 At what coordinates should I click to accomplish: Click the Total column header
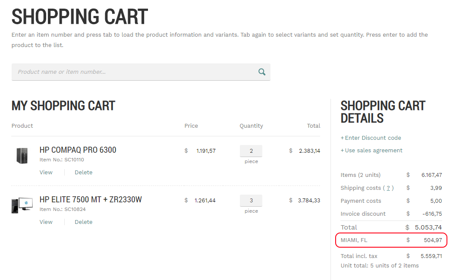click(314, 126)
